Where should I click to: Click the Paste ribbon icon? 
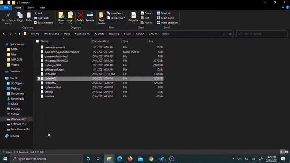(x=29, y=17)
